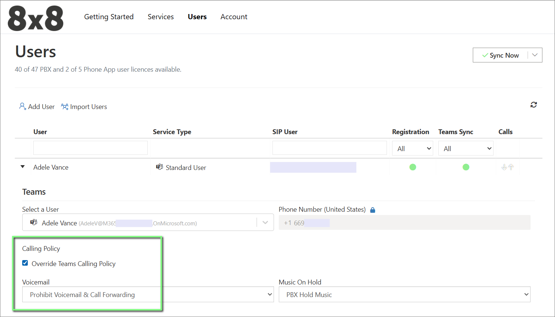This screenshot has height=317, width=555.
Task: Open the Voicemail policy dropdown
Action: (x=148, y=294)
